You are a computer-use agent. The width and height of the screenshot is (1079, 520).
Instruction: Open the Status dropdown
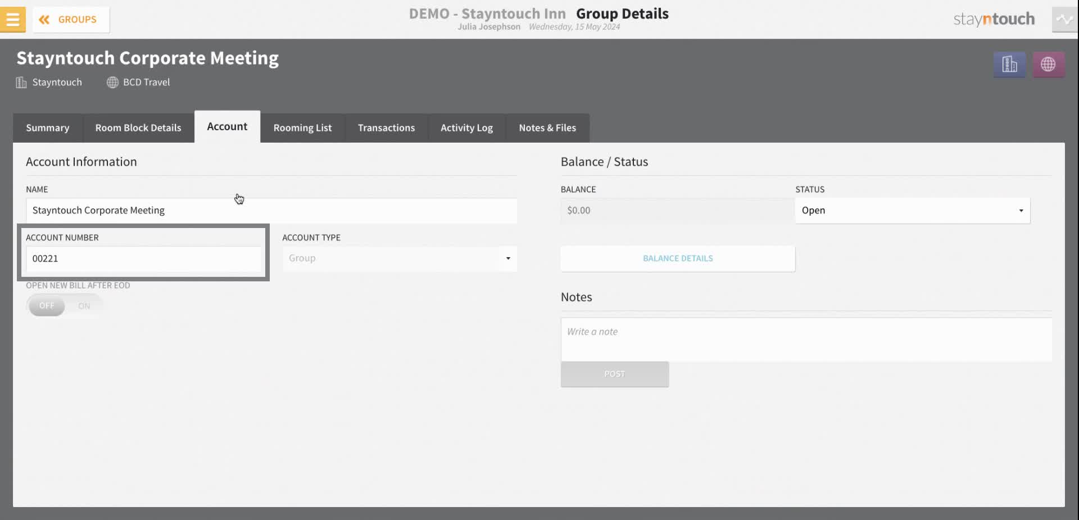point(913,211)
